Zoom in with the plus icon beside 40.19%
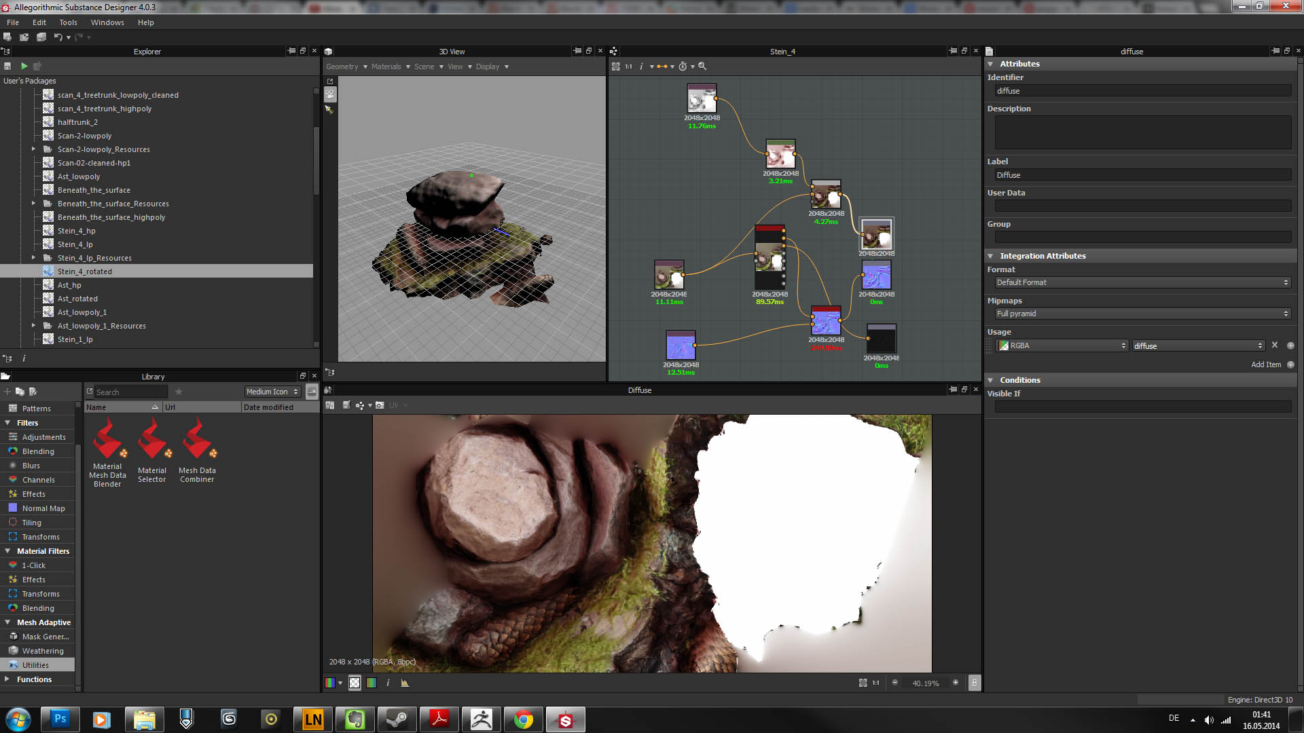 point(956,683)
